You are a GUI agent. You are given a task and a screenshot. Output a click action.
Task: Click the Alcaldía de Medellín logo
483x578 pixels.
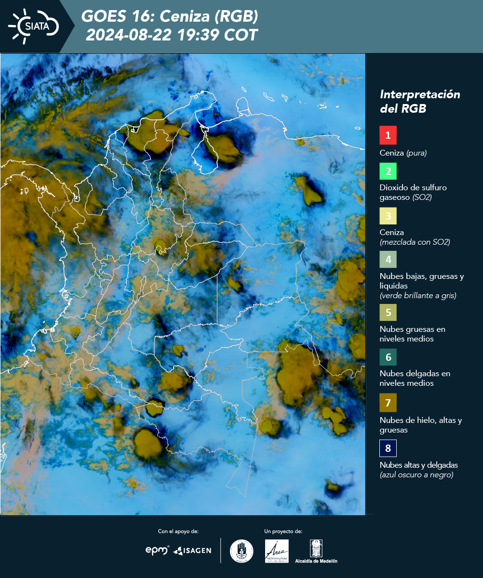pyautogui.click(x=316, y=551)
